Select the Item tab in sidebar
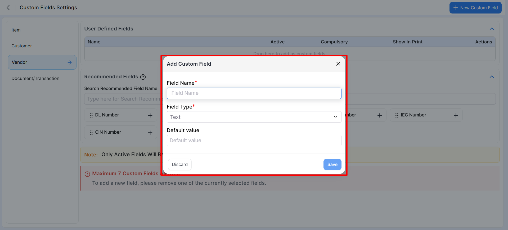The image size is (508, 230). (x=16, y=30)
